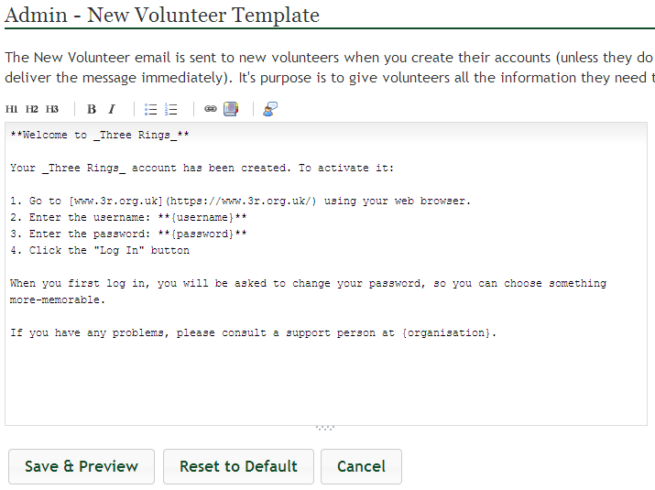Click the www.3r.org.uk link text in editor

(x=115, y=201)
